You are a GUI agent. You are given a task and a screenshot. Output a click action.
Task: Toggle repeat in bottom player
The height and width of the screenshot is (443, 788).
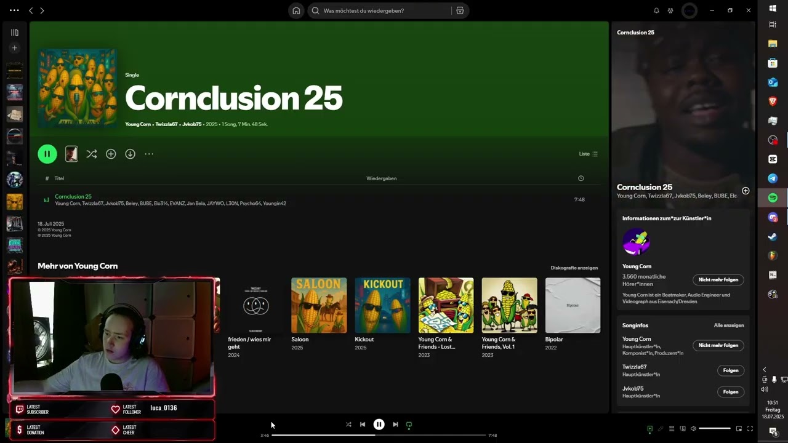409,425
